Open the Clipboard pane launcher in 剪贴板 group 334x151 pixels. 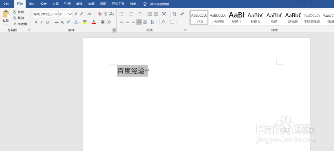(28, 31)
